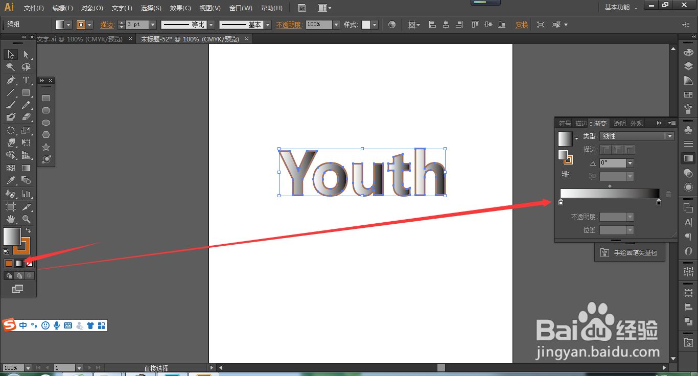
Task: Select the Pencil tool
Action: [26, 105]
